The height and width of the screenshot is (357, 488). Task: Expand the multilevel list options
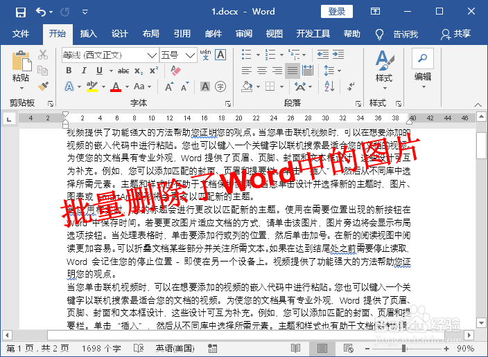304,55
